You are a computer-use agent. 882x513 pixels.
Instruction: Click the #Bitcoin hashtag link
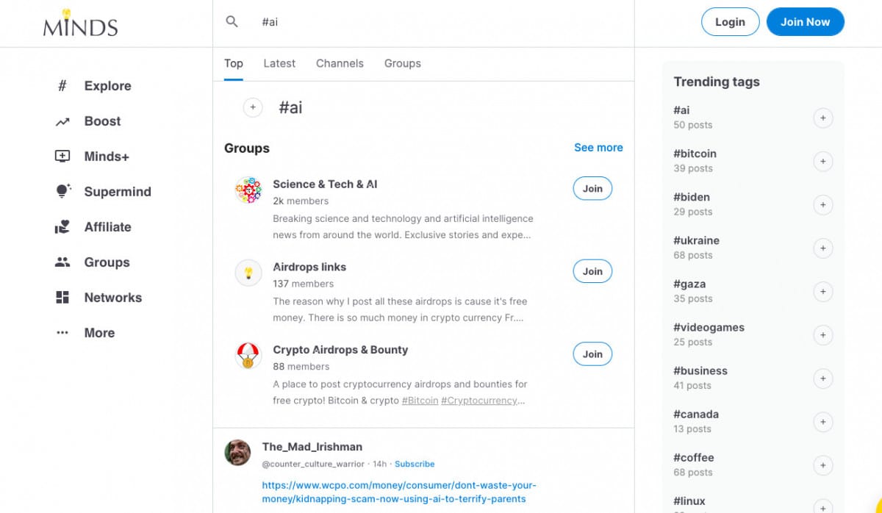click(x=420, y=401)
